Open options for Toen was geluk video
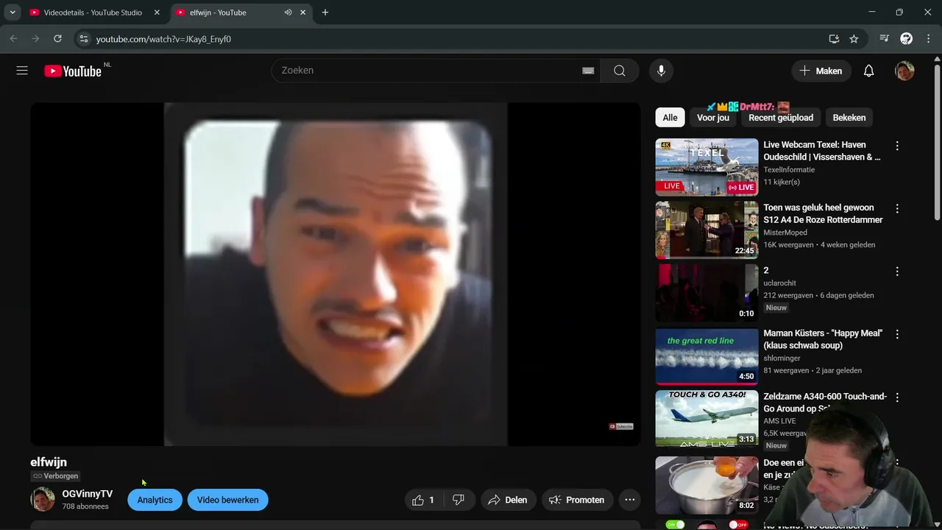This screenshot has height=530, width=942. (896, 209)
